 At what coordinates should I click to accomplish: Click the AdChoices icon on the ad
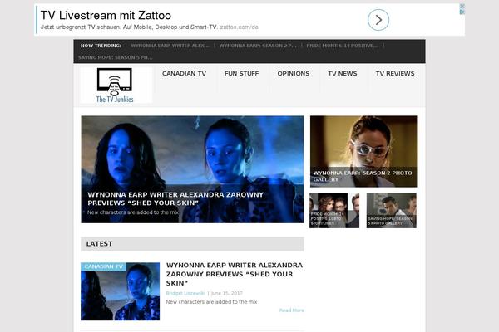point(462,12)
